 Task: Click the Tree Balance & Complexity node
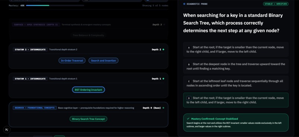(x=88, y=35)
